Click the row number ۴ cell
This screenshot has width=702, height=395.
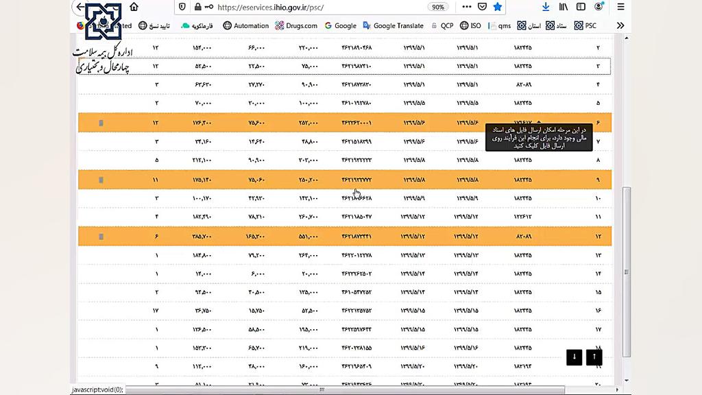click(598, 84)
